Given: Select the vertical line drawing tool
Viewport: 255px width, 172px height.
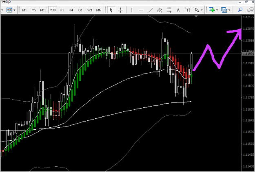Looking at the screenshot, I should point(131,10).
